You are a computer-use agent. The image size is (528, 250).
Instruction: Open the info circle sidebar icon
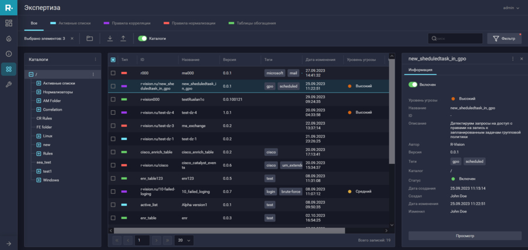[9, 53]
